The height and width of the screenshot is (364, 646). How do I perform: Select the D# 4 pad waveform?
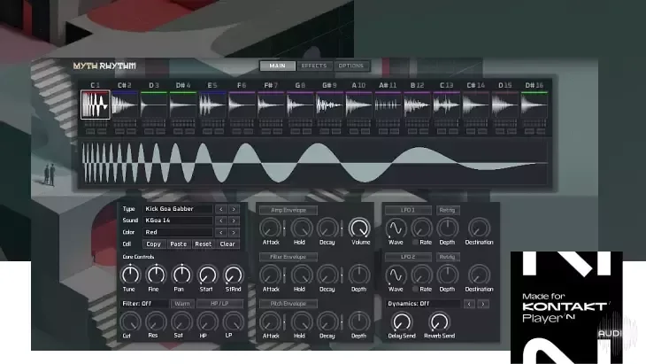pyautogui.click(x=183, y=105)
